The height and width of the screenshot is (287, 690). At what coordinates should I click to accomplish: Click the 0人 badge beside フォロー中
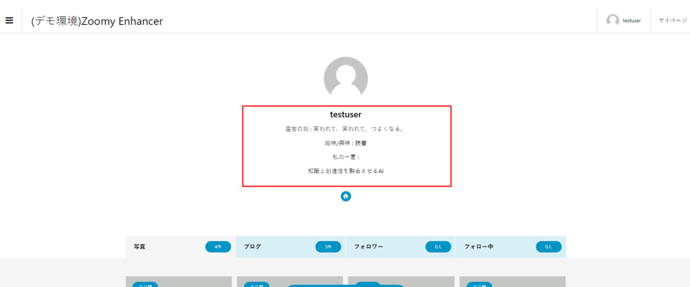point(548,247)
